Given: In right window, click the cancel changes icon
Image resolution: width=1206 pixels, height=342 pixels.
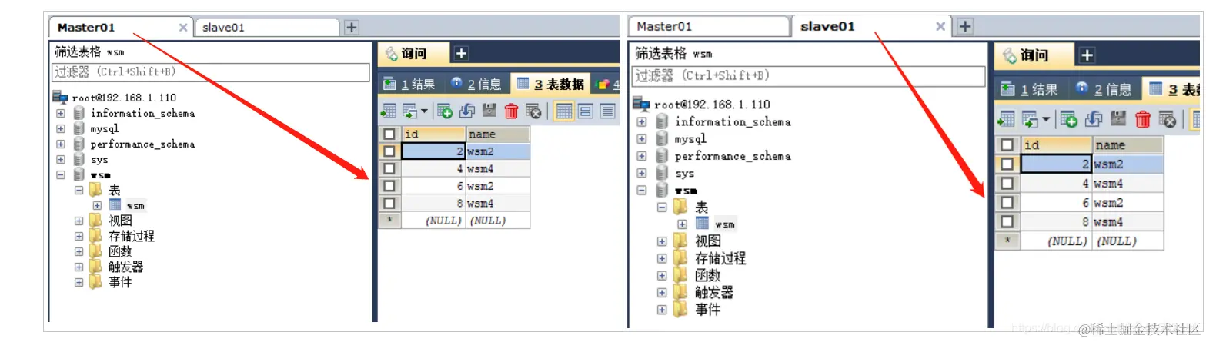Looking at the screenshot, I should pyautogui.click(x=1168, y=119).
